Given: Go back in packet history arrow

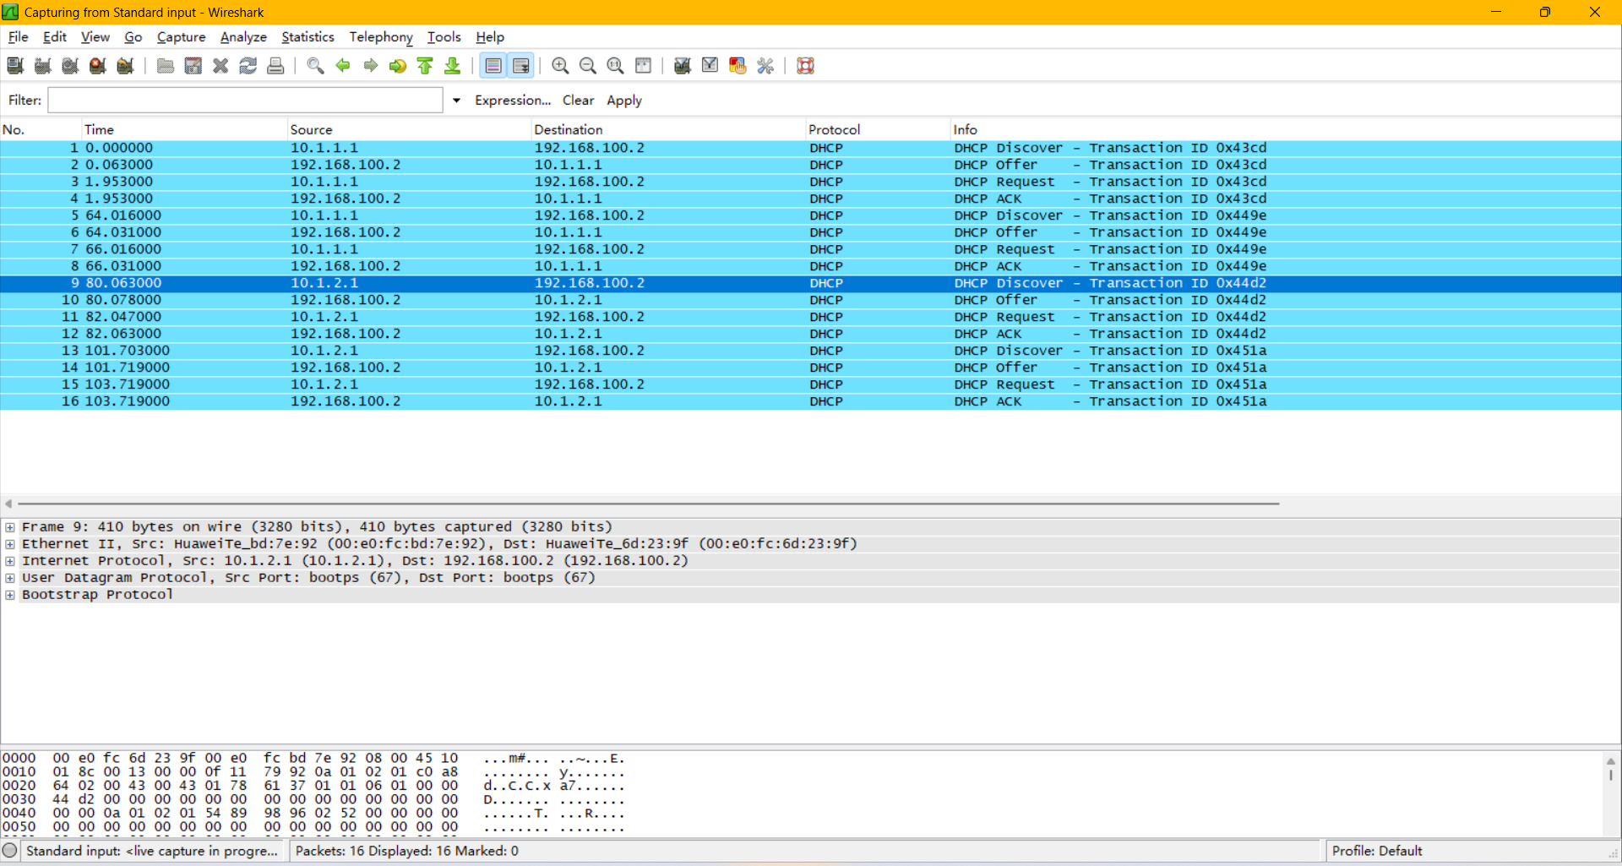Looking at the screenshot, I should pos(343,66).
